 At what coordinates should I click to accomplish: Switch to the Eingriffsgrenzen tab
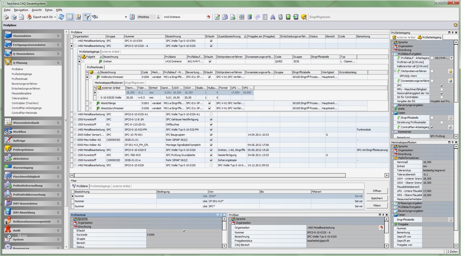[135, 83]
